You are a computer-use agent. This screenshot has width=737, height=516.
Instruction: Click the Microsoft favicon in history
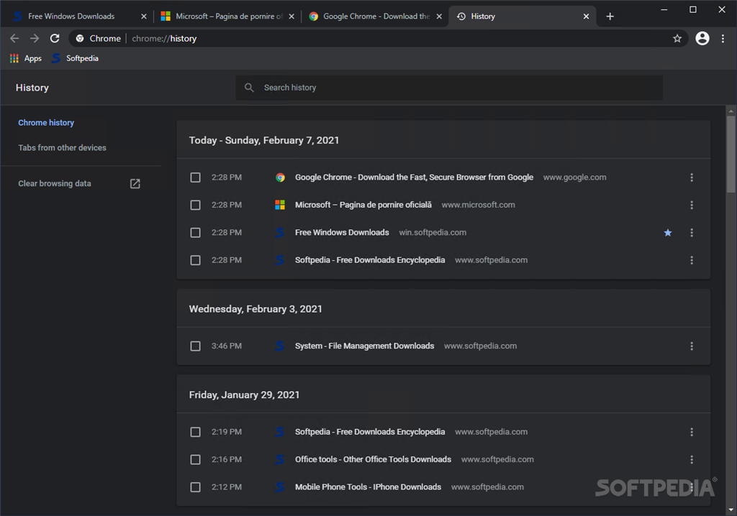(x=280, y=206)
